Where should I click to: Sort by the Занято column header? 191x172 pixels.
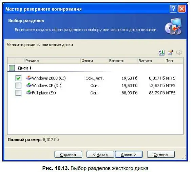(x=151, y=61)
